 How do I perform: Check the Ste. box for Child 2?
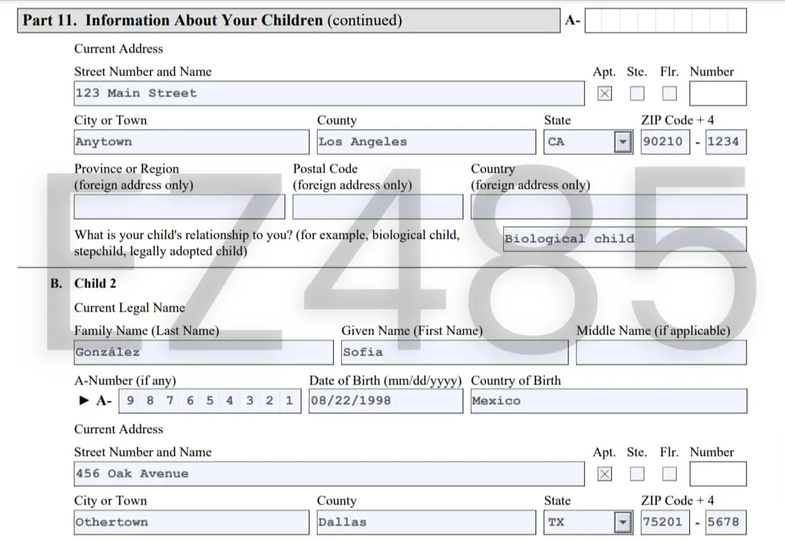click(637, 474)
